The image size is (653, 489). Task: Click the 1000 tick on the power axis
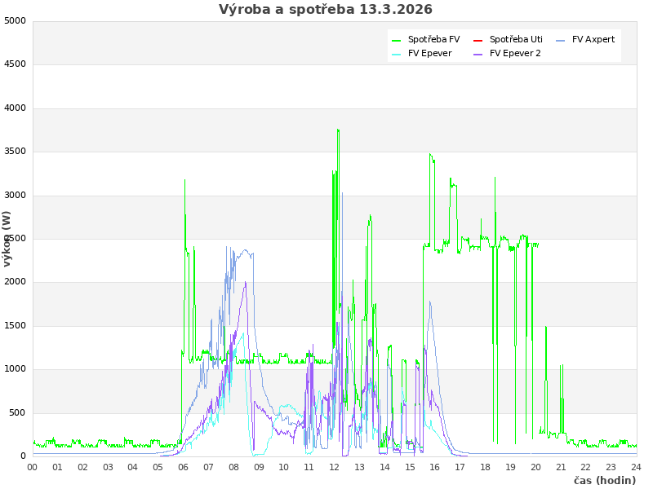(x=15, y=369)
